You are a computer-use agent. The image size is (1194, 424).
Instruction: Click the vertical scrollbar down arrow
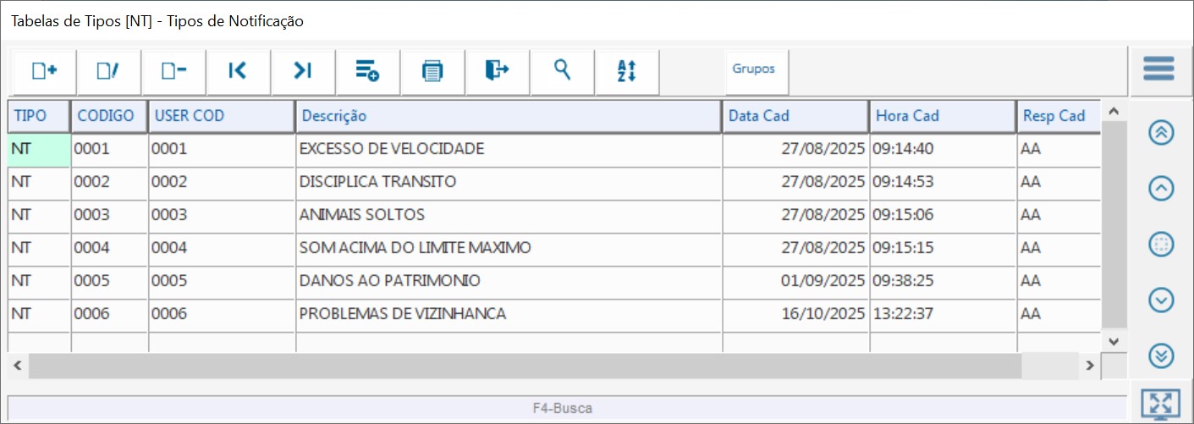(x=1114, y=340)
